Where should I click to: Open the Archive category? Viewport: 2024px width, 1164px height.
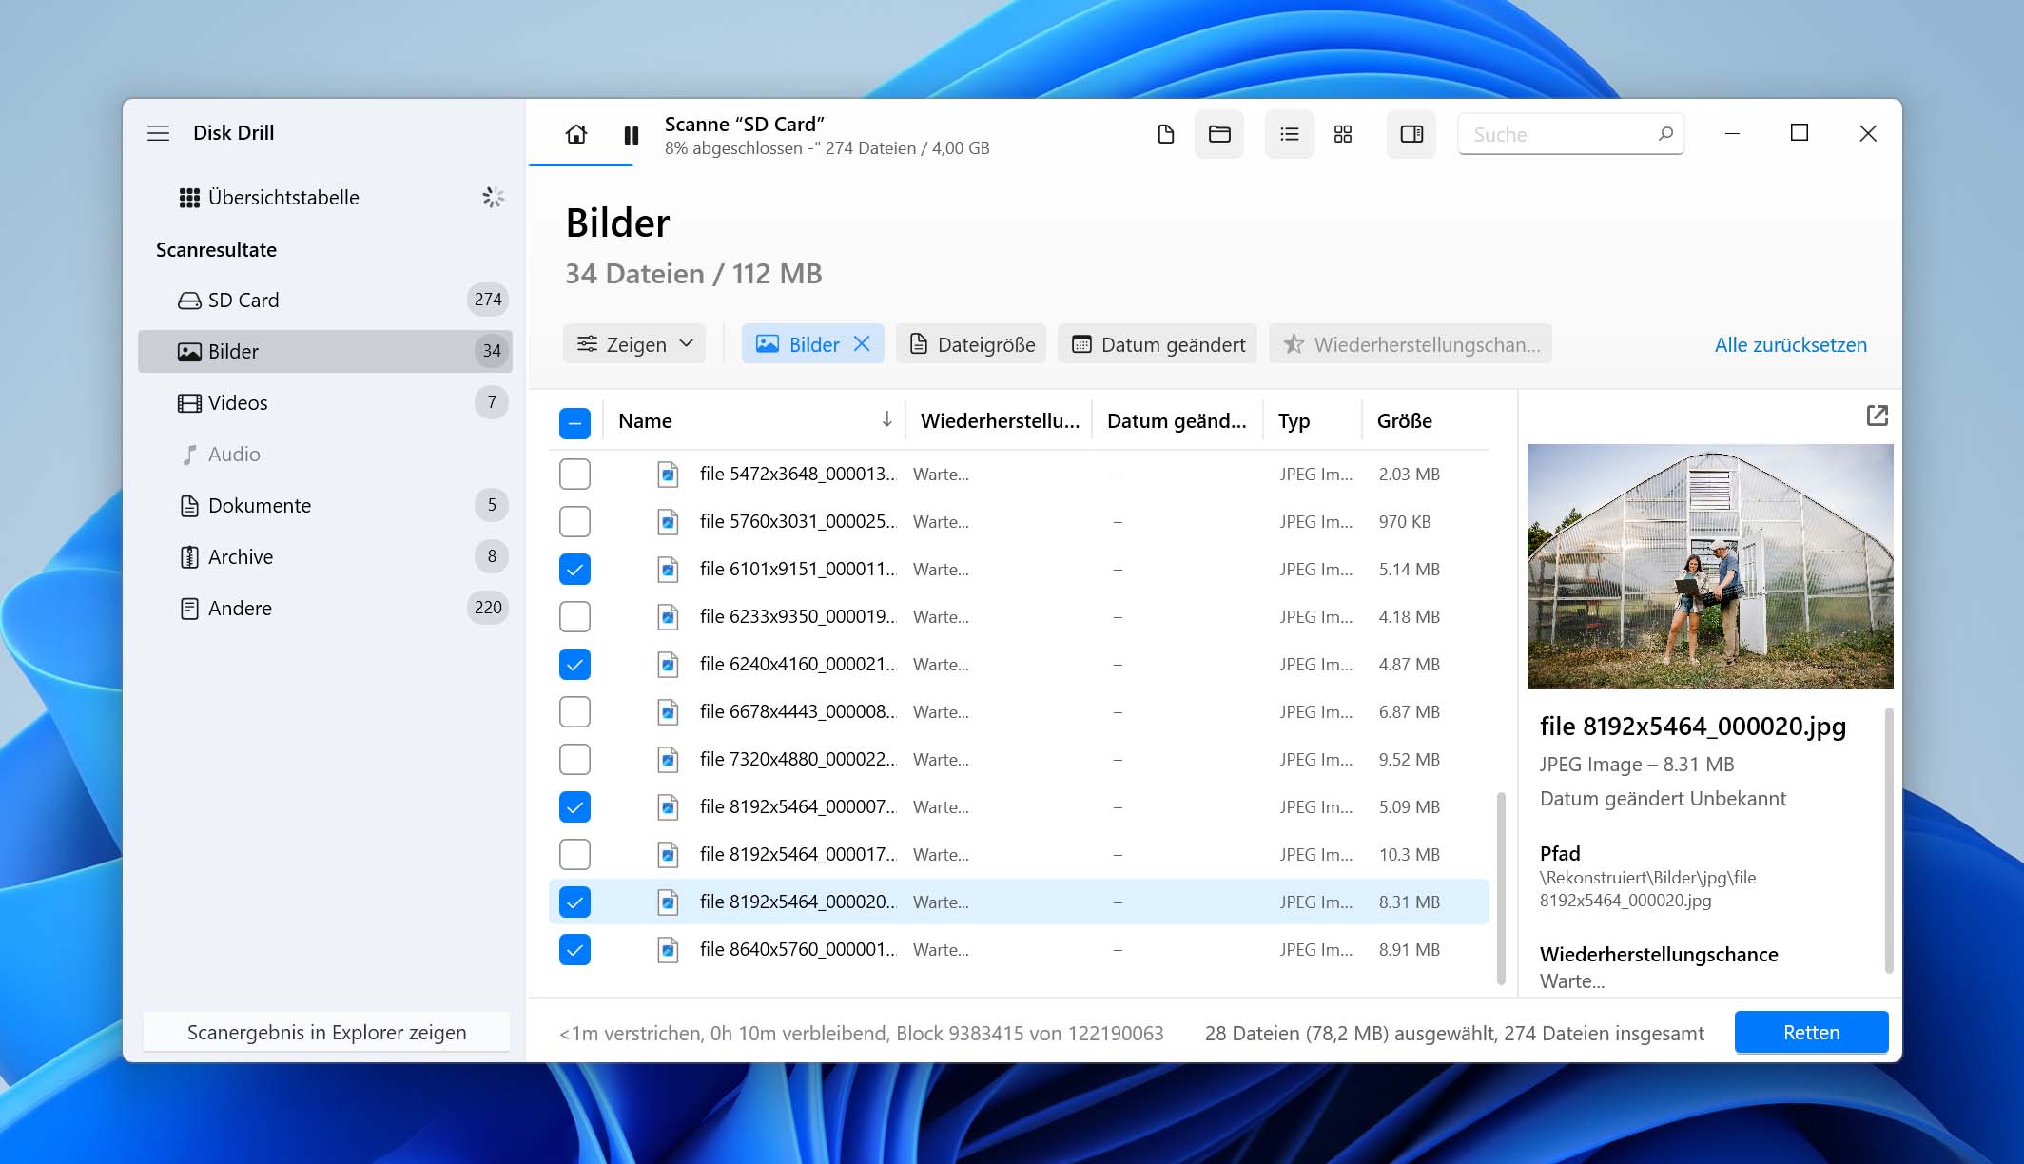tap(325, 556)
